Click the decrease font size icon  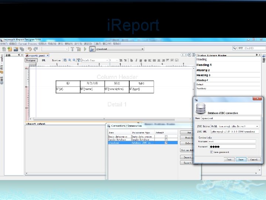click(x=125, y=60)
